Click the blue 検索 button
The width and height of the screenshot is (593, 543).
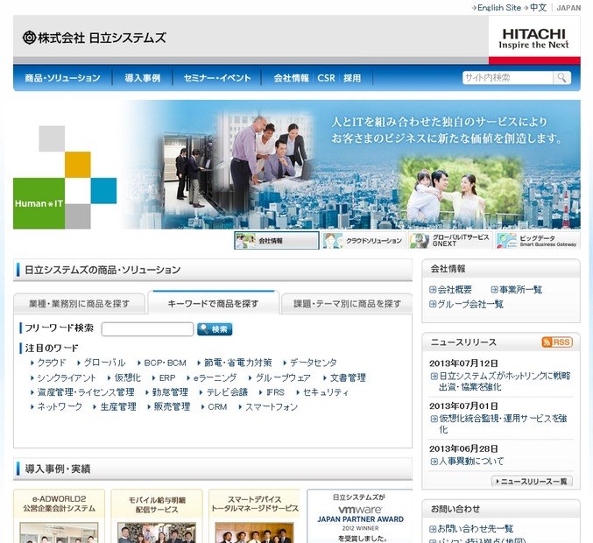pos(215,329)
